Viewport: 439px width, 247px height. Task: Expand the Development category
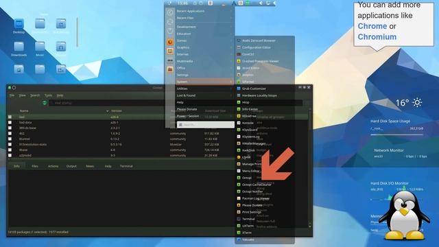(204, 27)
